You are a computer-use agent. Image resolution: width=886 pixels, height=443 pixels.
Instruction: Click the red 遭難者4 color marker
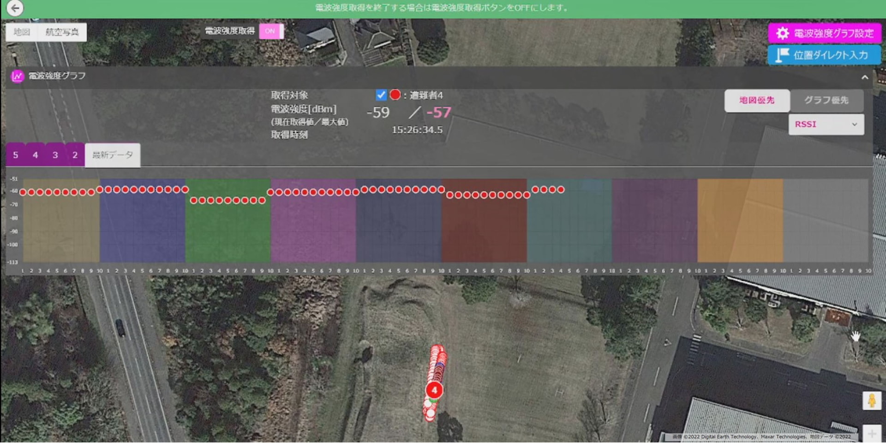coord(395,95)
